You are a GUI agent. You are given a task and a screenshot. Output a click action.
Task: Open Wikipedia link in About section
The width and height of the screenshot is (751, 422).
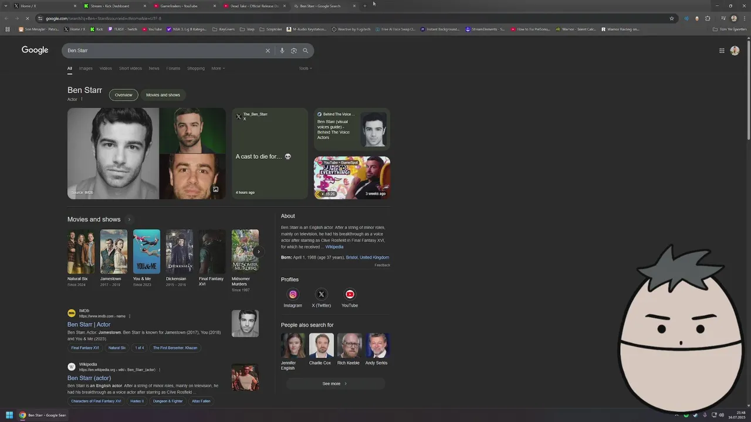334,247
